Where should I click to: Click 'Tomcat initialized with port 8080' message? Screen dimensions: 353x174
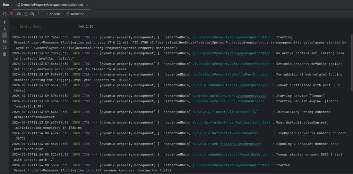(308, 85)
